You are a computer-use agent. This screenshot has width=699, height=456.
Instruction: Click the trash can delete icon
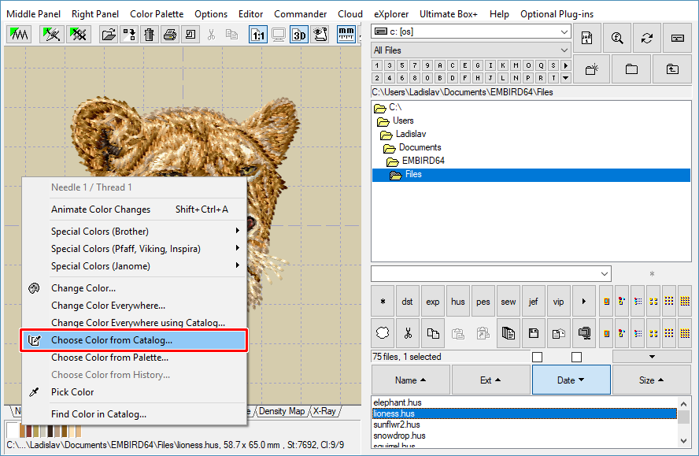pyautogui.click(x=149, y=35)
